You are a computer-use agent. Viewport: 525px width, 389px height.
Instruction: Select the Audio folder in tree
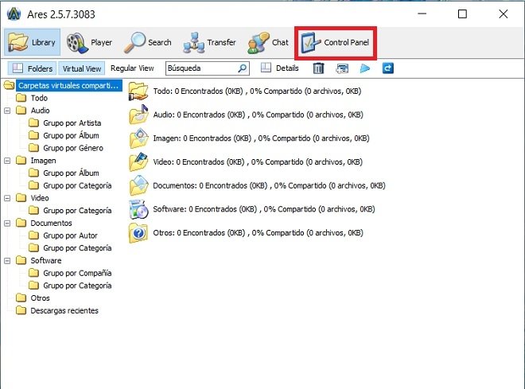click(x=40, y=111)
